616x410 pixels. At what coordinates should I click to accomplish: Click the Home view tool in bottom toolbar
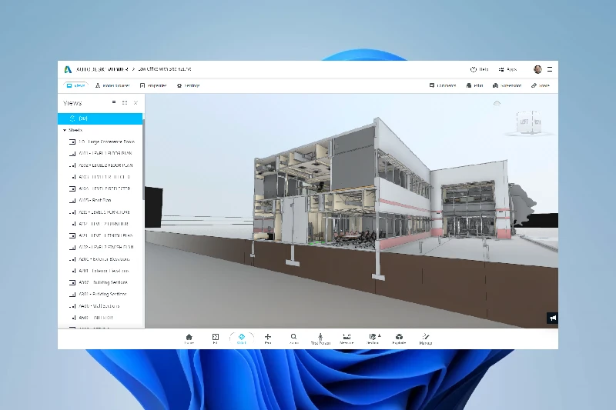tap(189, 338)
